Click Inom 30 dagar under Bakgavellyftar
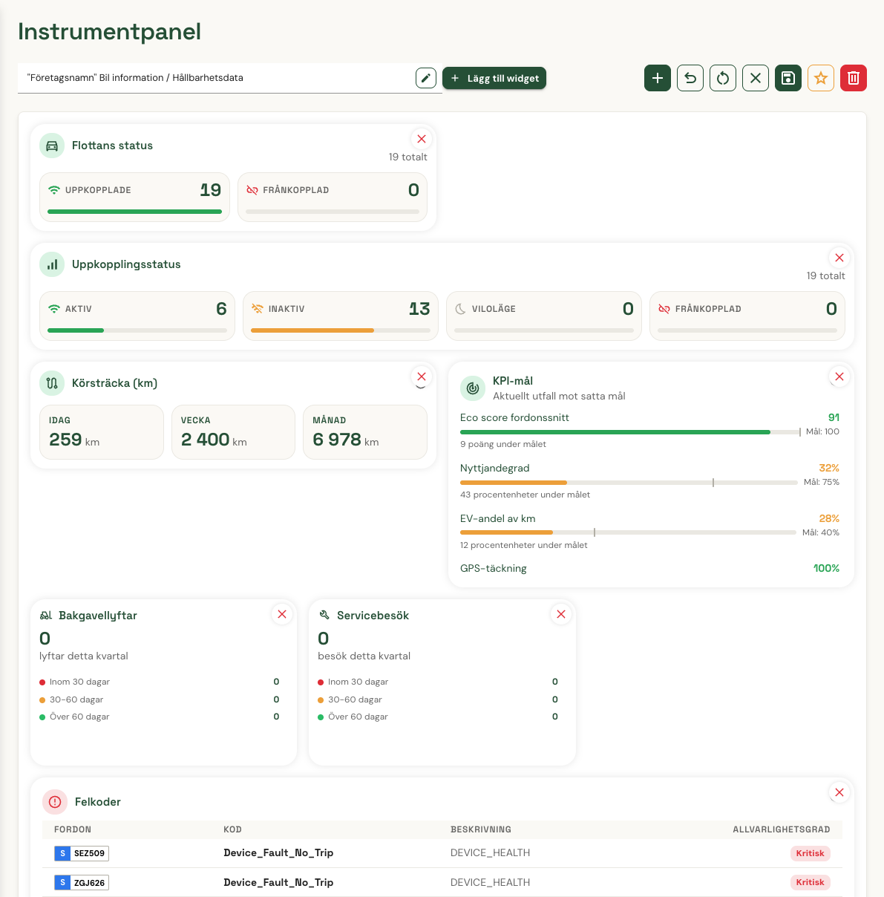Viewport: 884px width, 897px height. click(79, 682)
